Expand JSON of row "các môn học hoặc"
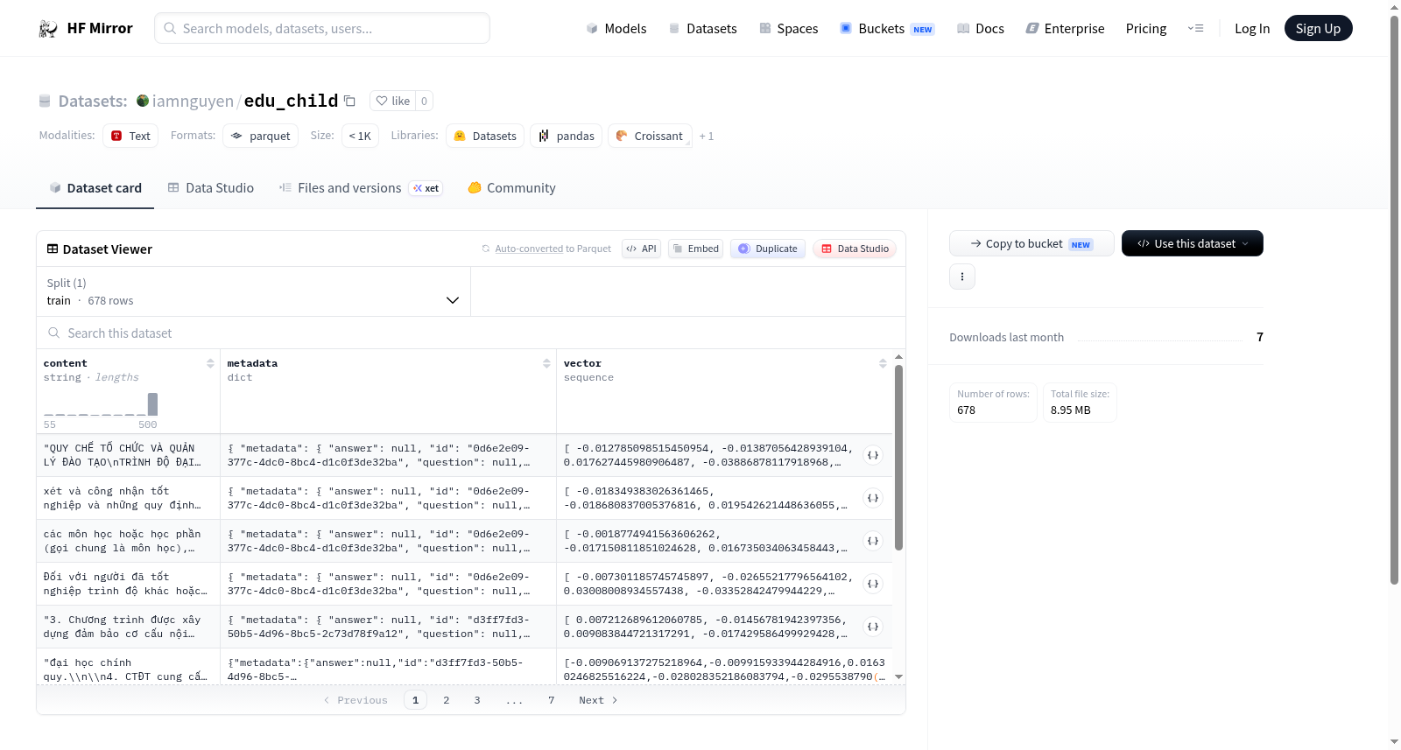1401x750 pixels. click(873, 541)
